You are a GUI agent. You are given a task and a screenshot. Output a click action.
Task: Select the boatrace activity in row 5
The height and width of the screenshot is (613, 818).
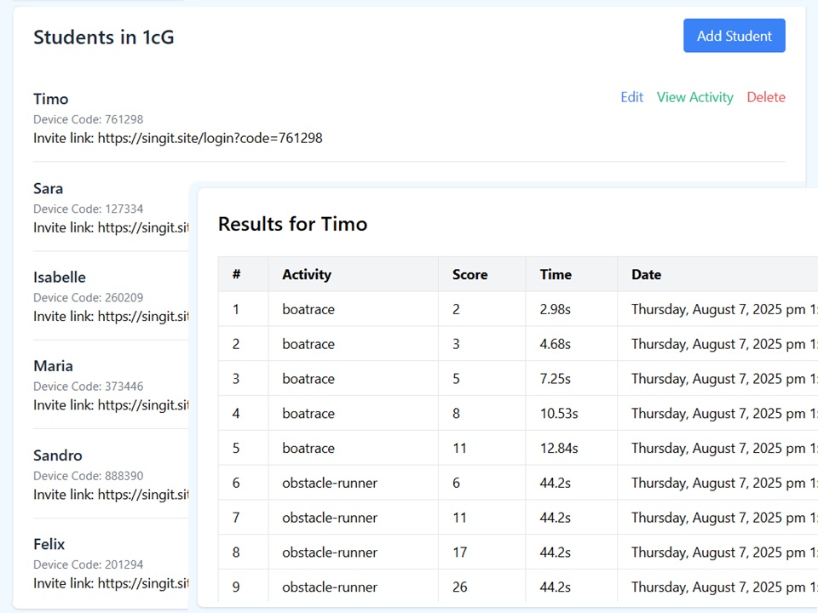(x=308, y=449)
